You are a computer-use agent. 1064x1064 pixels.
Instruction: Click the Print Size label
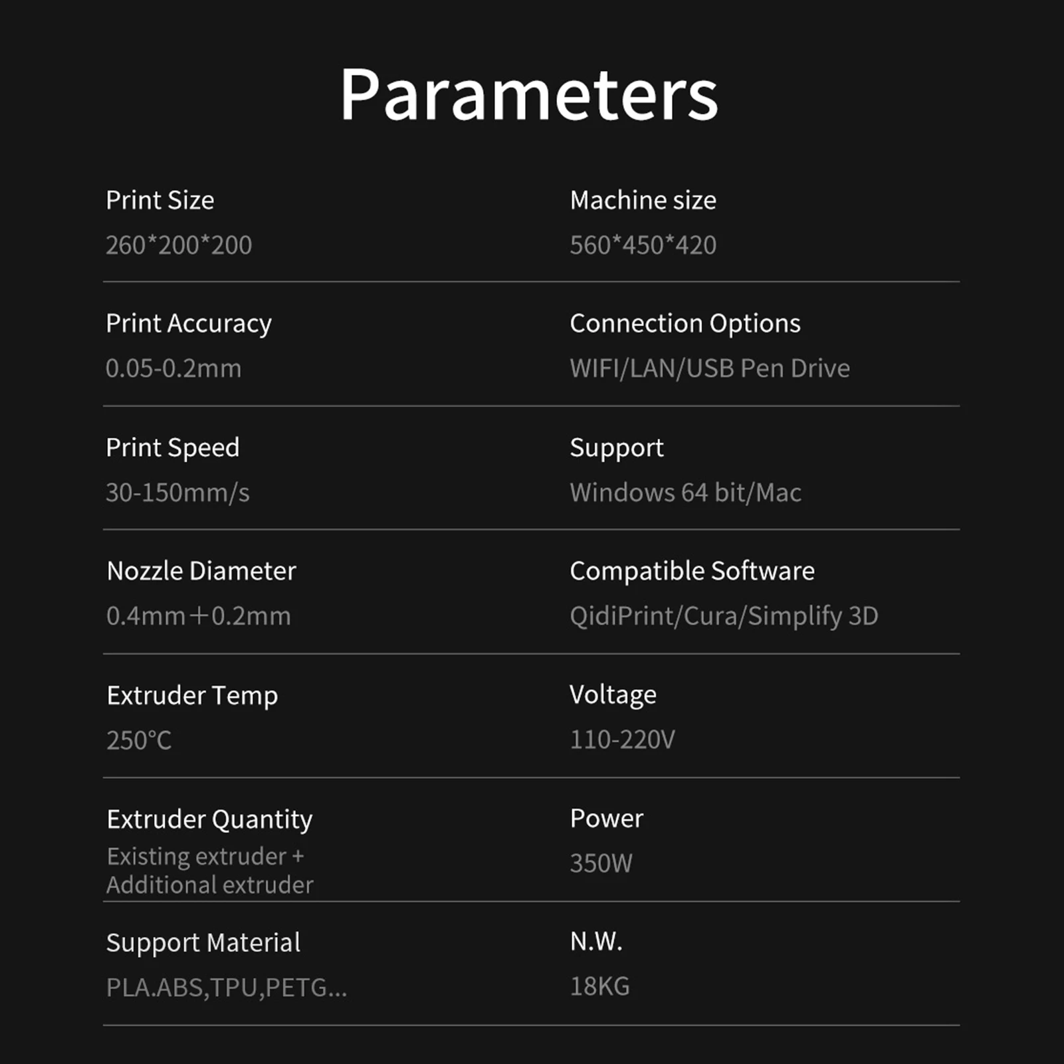(160, 200)
